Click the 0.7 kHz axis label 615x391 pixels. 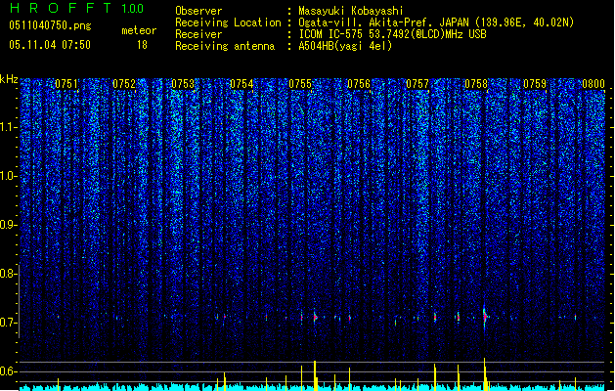pyautogui.click(x=9, y=323)
